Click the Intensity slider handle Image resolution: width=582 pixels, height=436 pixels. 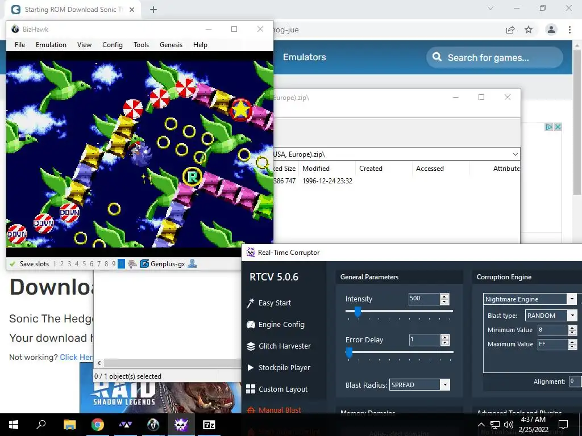[357, 312]
